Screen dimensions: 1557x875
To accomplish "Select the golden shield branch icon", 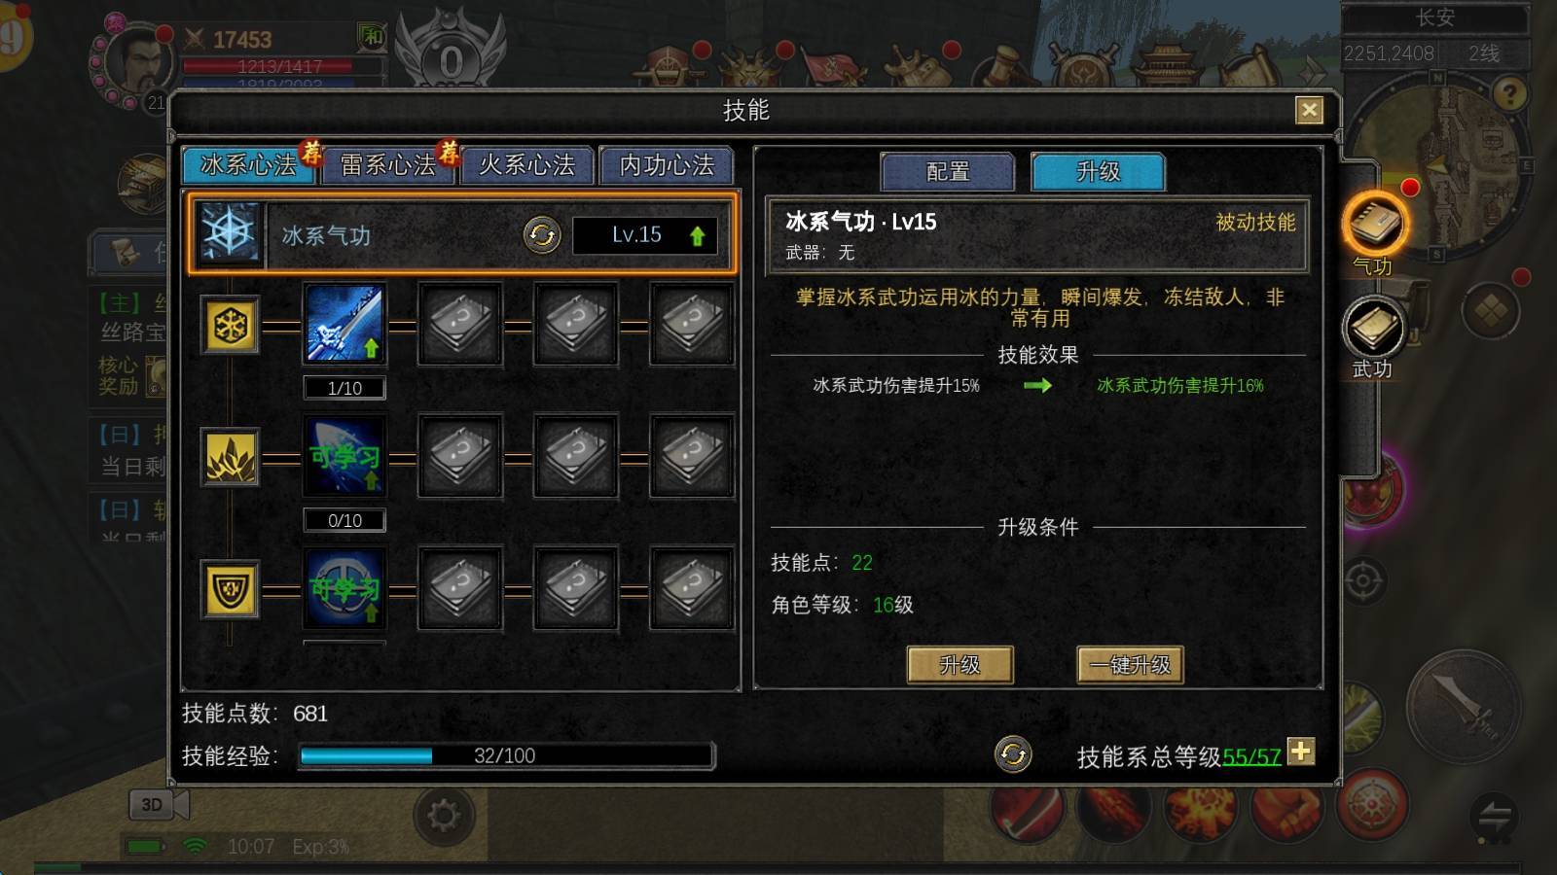I will [x=231, y=589].
